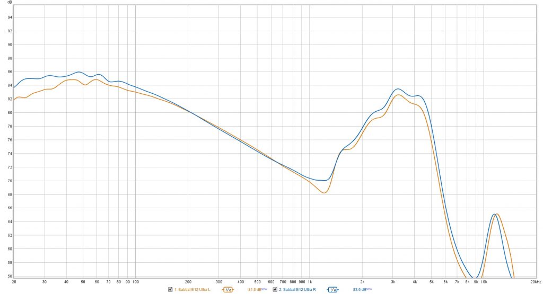
Task: Click the dB unit label at top-left
Action: point(9,3)
